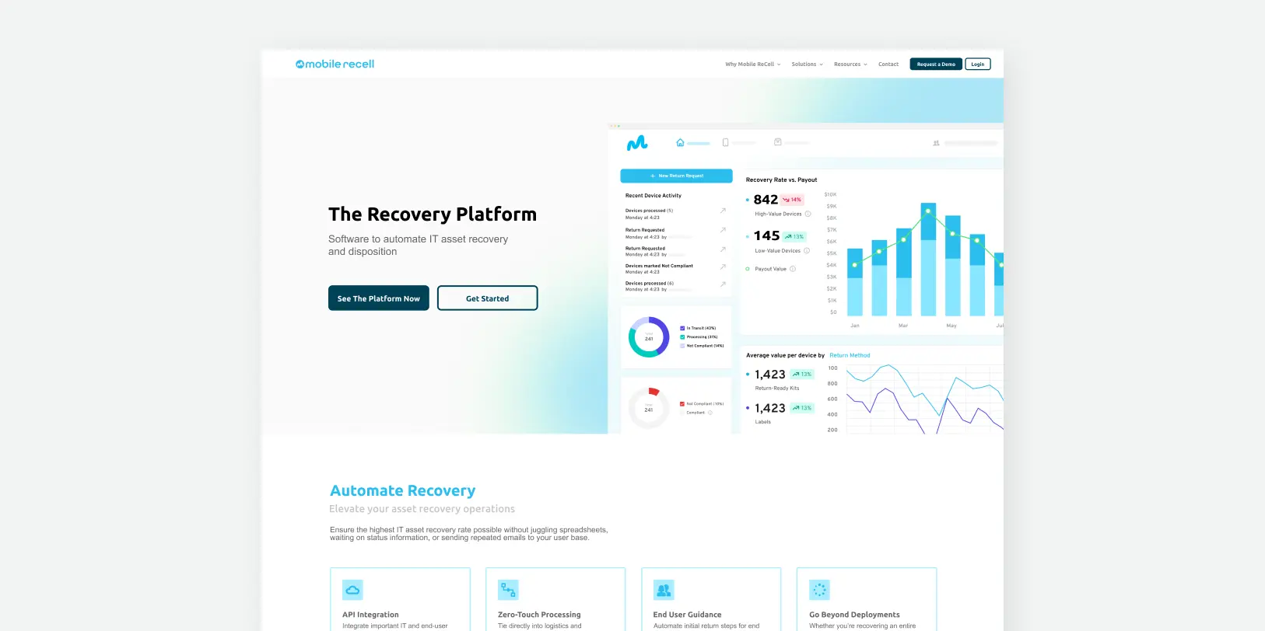Click See The Platform Now button
This screenshot has width=1265, height=631.
pyautogui.click(x=379, y=298)
